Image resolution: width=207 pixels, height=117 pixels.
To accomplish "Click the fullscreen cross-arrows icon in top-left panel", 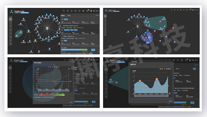I will click(79, 11).
